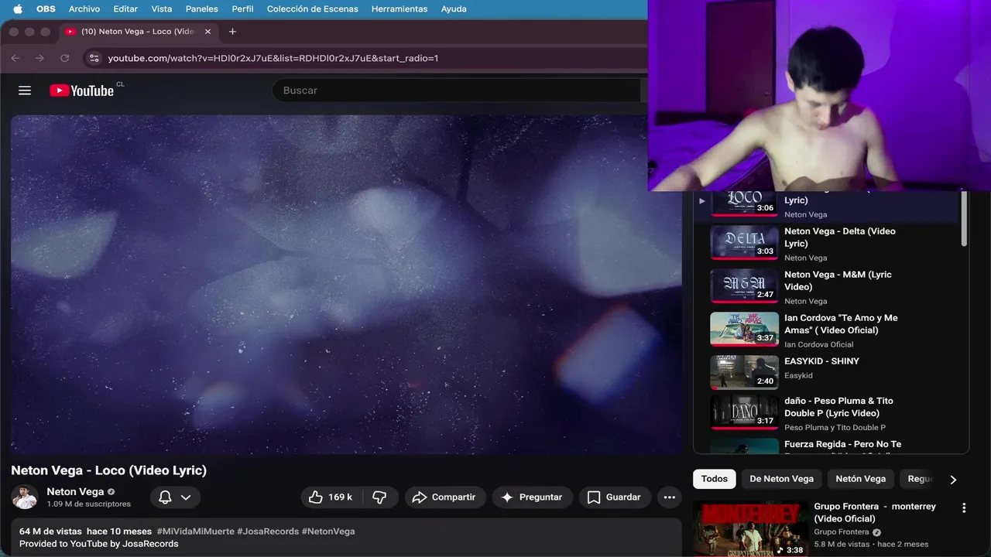
Task: Click the playlist panel scrollbar
Action: tap(964, 219)
